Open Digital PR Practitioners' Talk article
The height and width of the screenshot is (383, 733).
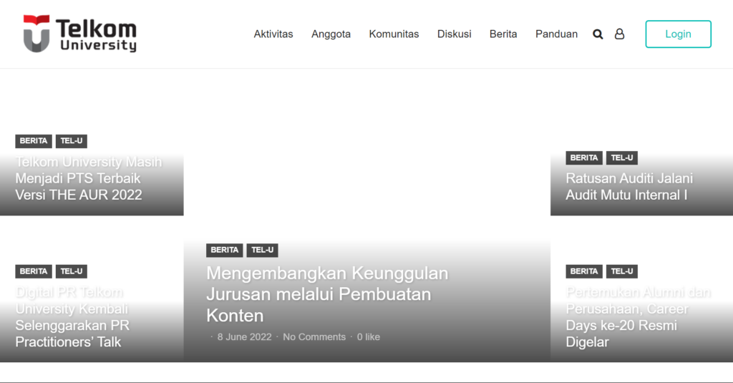(73, 317)
